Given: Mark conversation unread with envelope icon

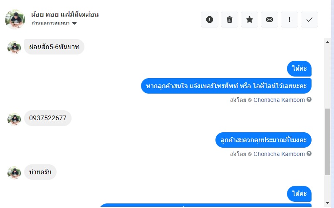Looking at the screenshot, I should click(x=270, y=20).
